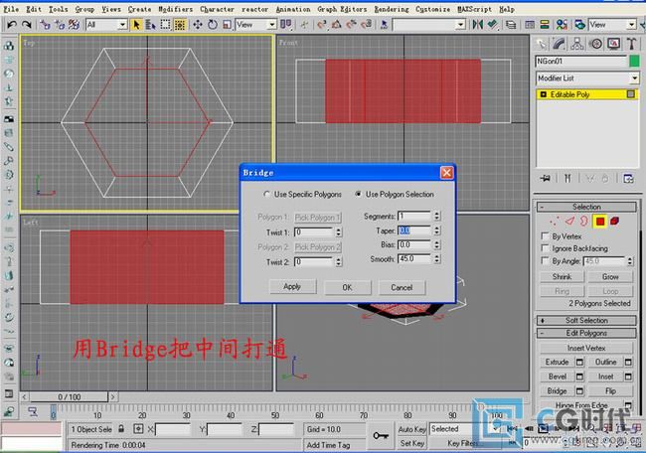Click the time slider 0/100 handle
This screenshot has height=453, width=646.
(69, 397)
